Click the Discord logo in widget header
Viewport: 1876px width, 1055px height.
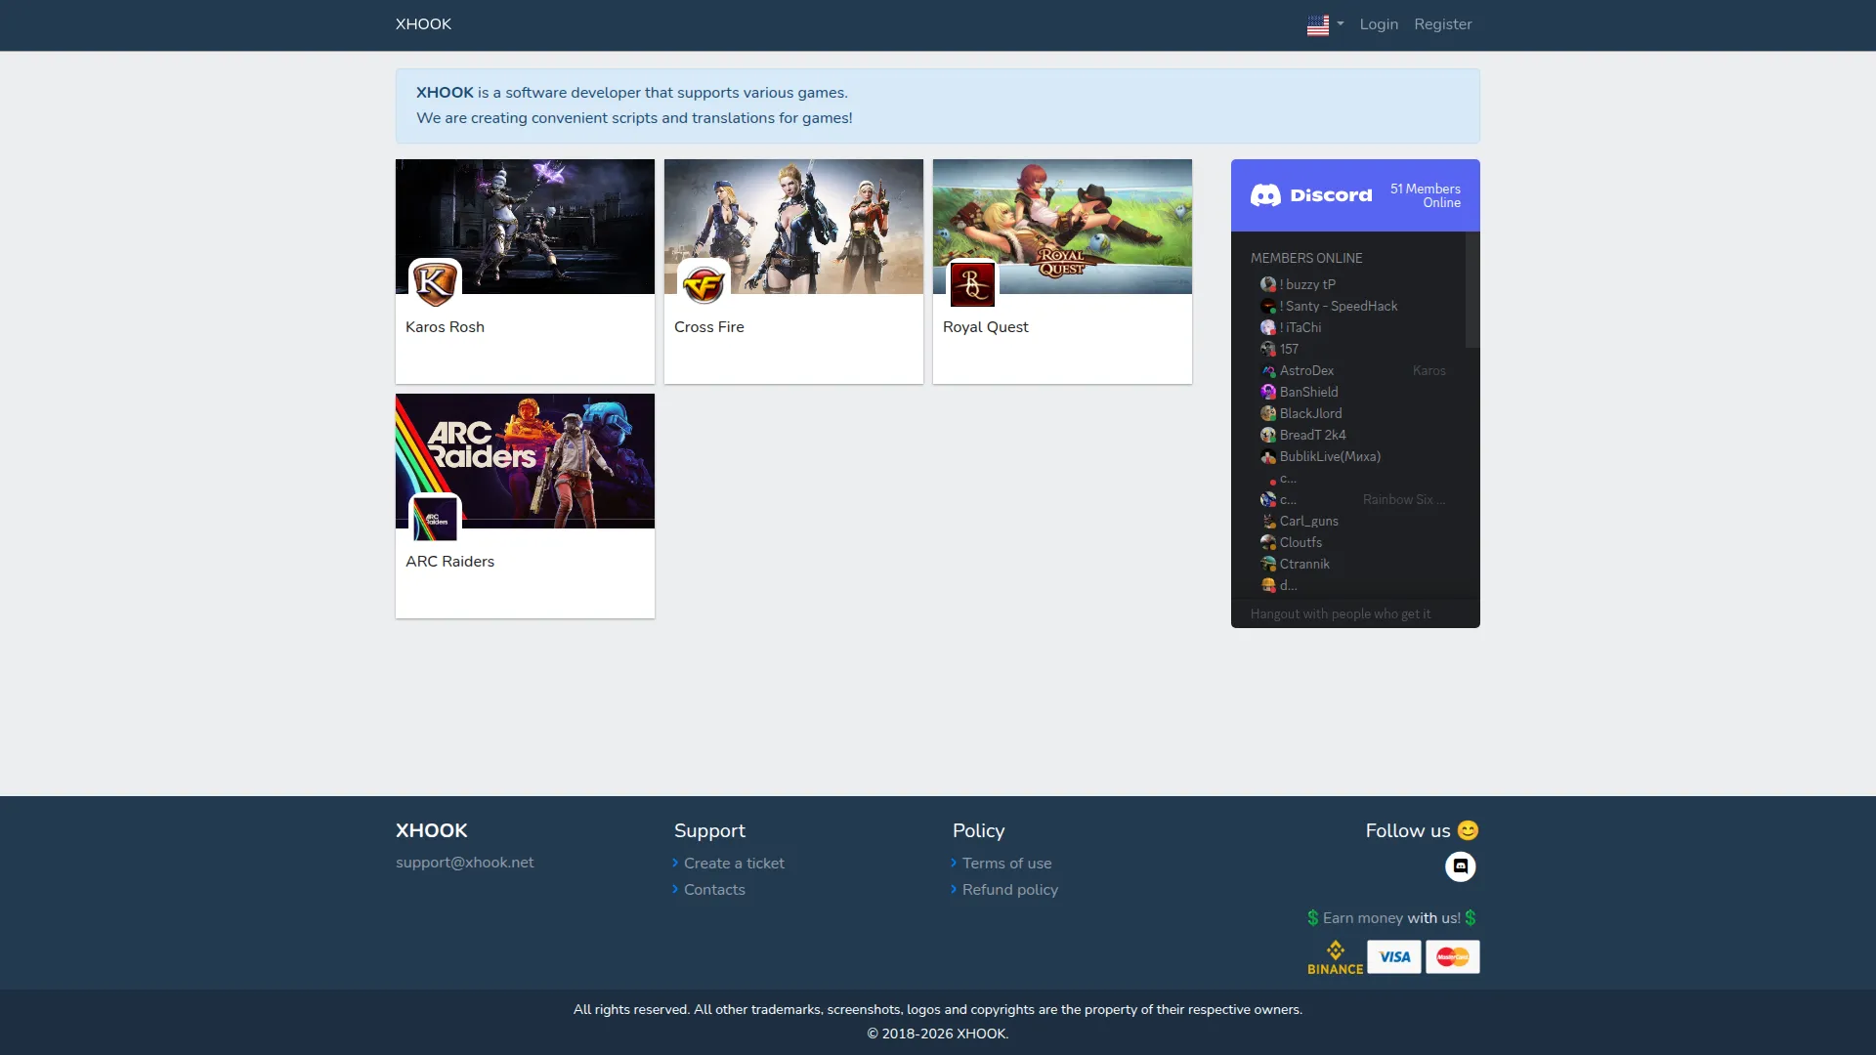[x=1311, y=195]
